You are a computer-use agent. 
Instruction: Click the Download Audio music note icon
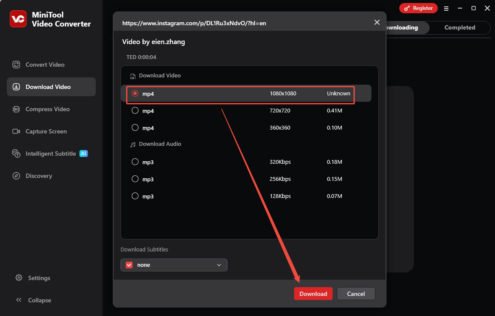(133, 145)
